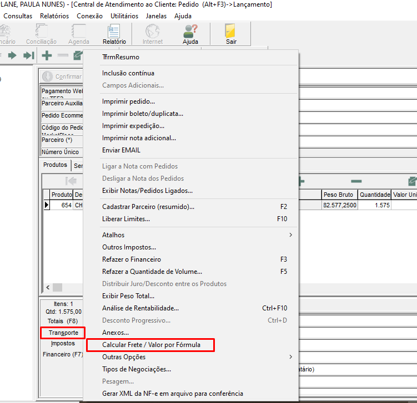
Task: Select Calcular Frete / Valor por Fórmula
Action: 151,345
